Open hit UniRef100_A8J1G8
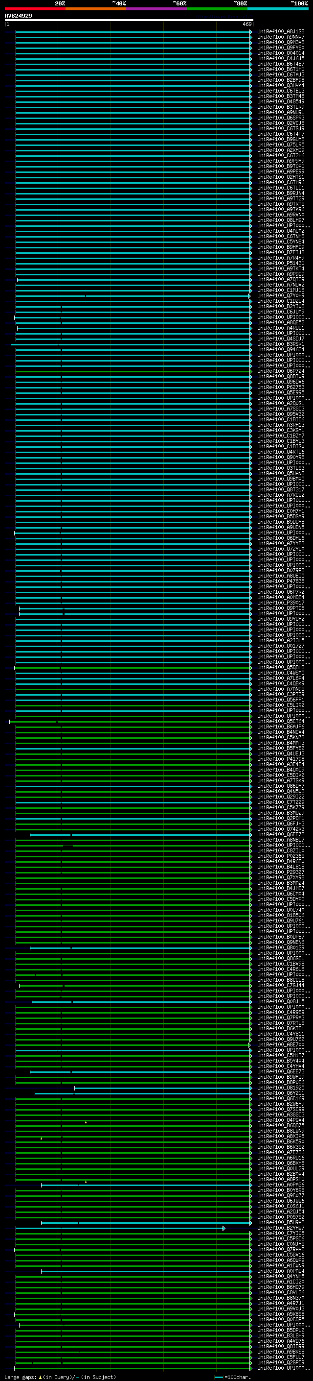313x1381 pixels. coord(280,32)
